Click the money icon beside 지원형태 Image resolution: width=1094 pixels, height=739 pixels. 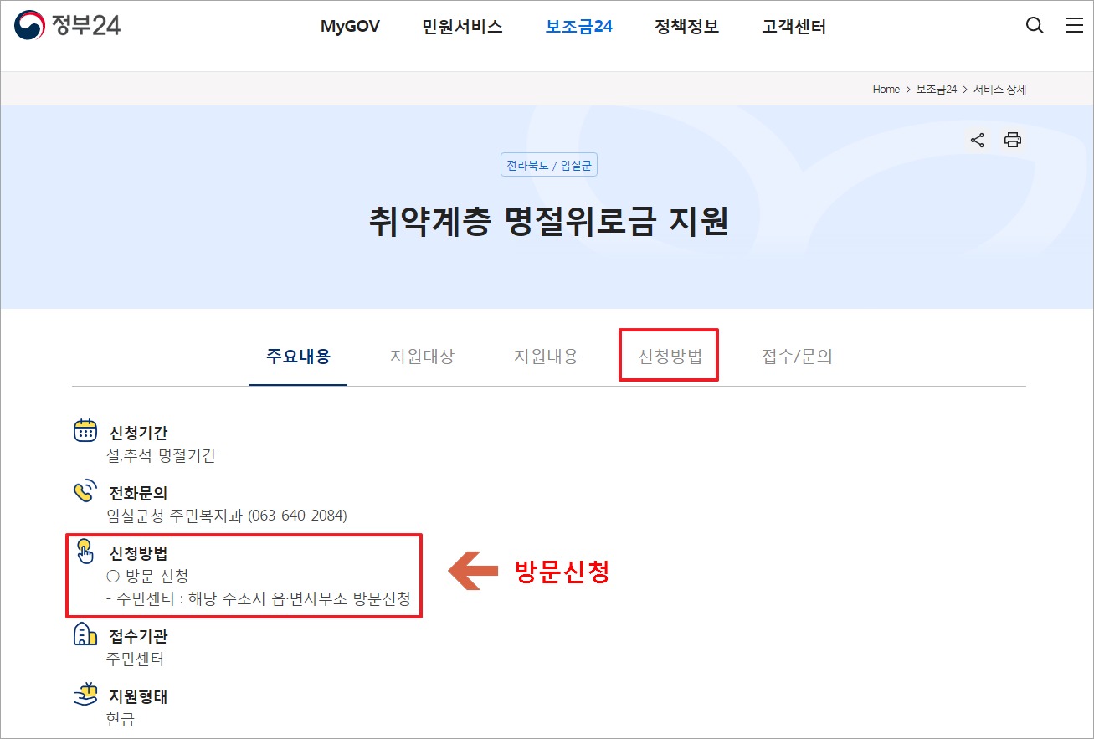tap(85, 695)
